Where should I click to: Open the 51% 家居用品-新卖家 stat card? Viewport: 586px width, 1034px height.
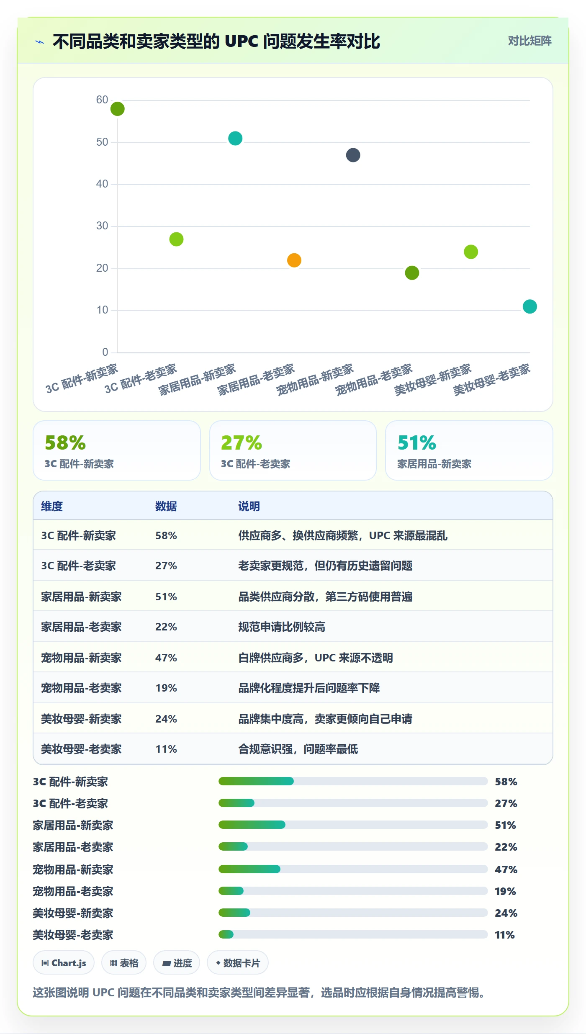[469, 450]
